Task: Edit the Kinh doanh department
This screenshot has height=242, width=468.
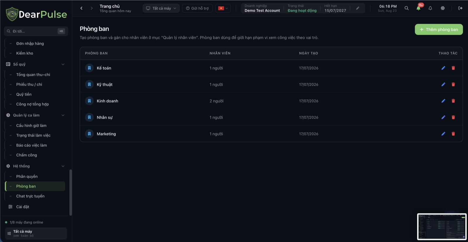Action: pyautogui.click(x=443, y=101)
